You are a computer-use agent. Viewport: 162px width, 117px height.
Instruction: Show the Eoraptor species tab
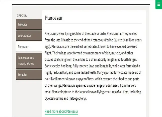click(x=29, y=75)
